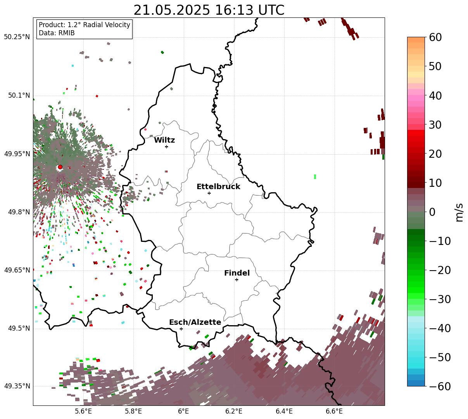This screenshot has width=468, height=419.
Task: Click the 30 tick label on colorbar
Action: point(436,125)
